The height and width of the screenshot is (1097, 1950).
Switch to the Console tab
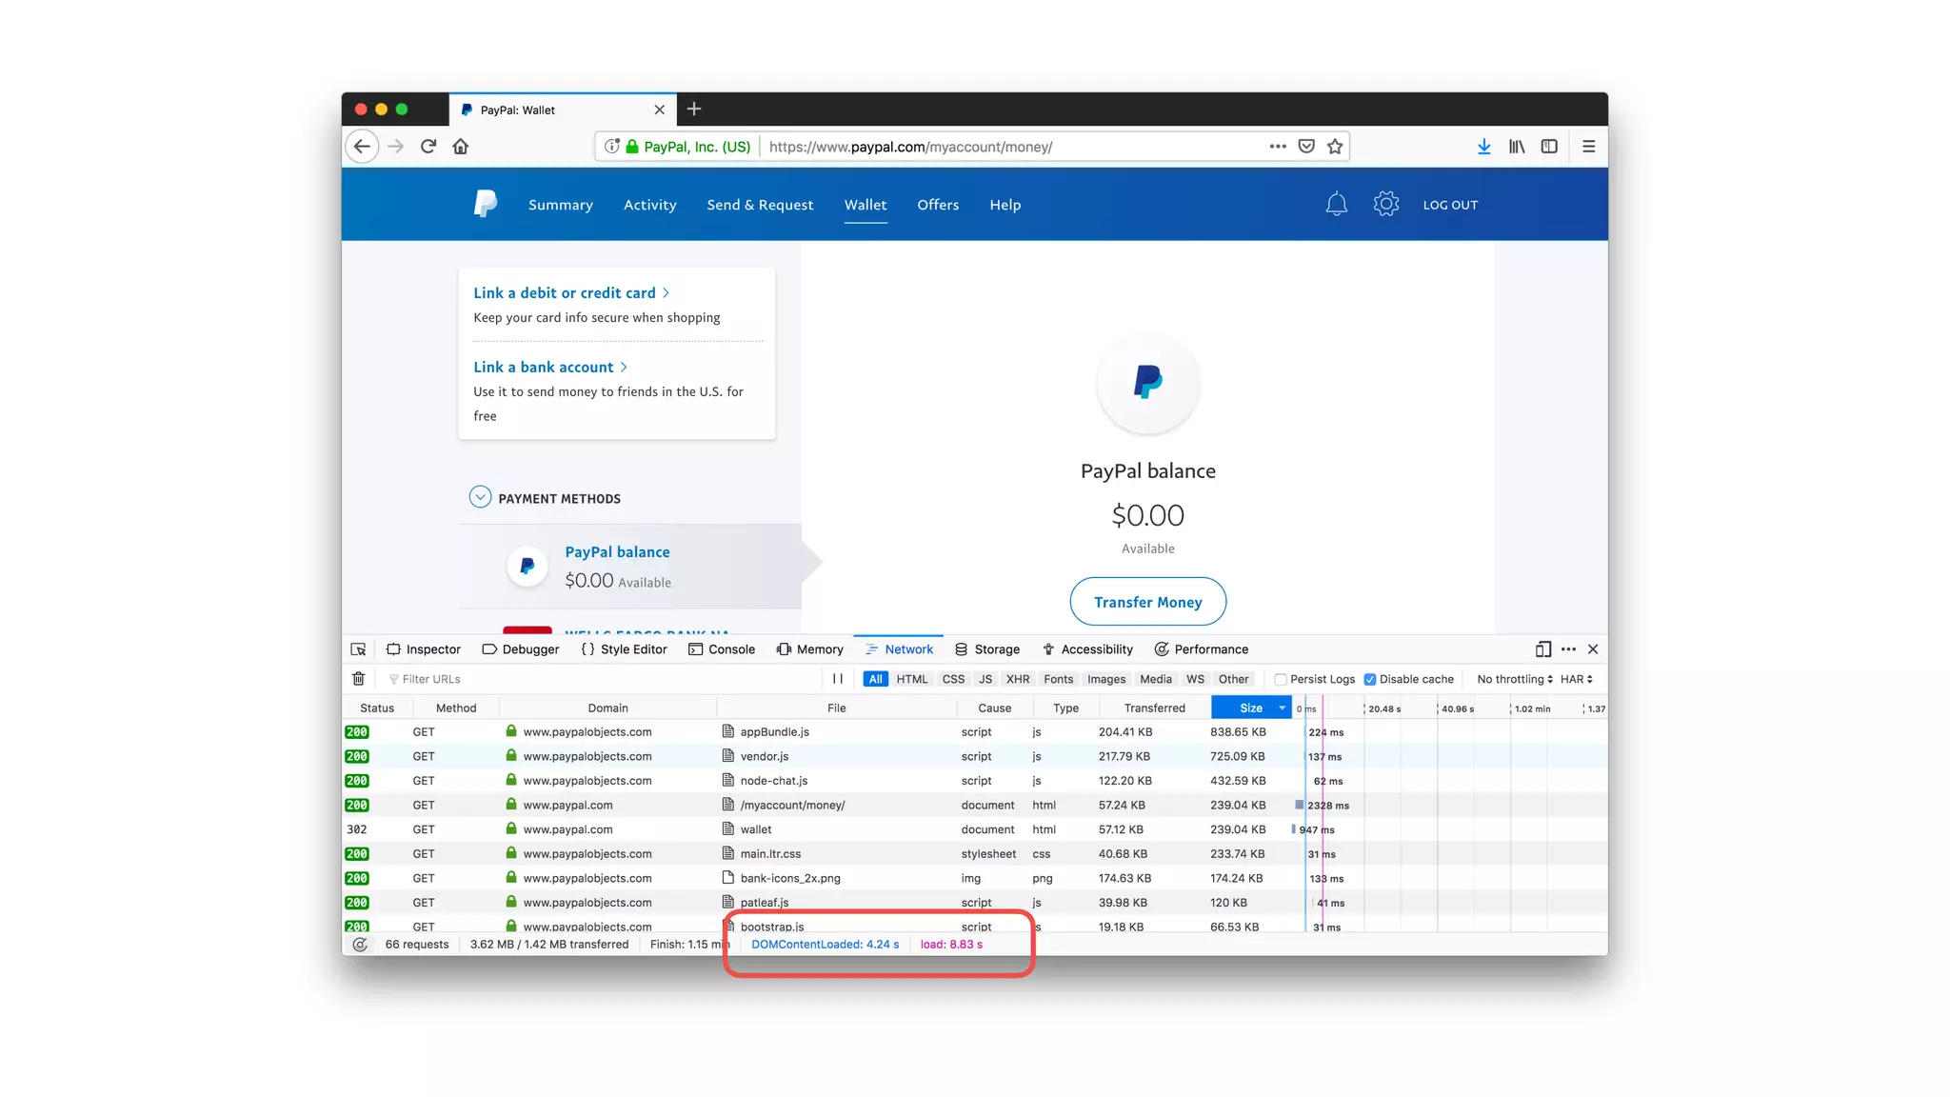(x=722, y=649)
